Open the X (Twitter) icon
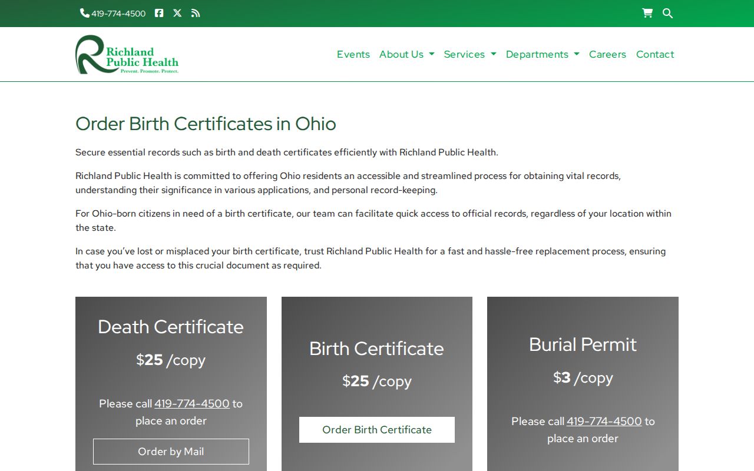Image resolution: width=754 pixels, height=471 pixels. tap(177, 13)
